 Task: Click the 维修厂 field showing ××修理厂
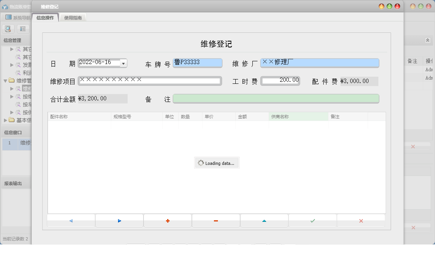tap(319, 63)
